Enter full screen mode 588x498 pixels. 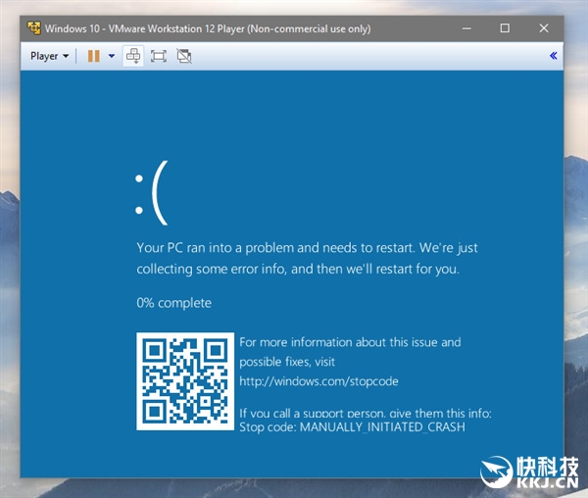tap(159, 56)
